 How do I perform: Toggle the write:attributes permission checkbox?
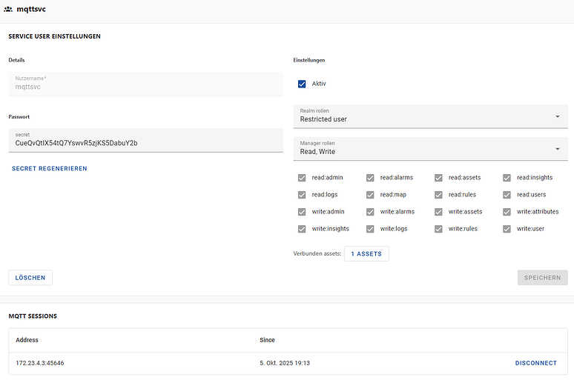507,212
